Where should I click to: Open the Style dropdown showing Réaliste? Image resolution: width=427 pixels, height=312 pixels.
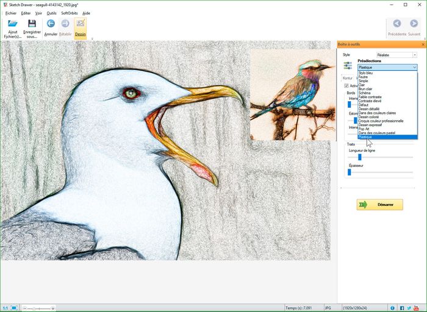coord(396,55)
